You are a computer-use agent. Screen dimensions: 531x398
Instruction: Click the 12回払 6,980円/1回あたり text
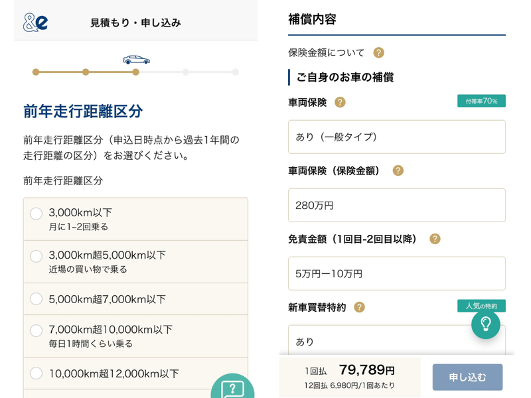pyautogui.click(x=350, y=385)
